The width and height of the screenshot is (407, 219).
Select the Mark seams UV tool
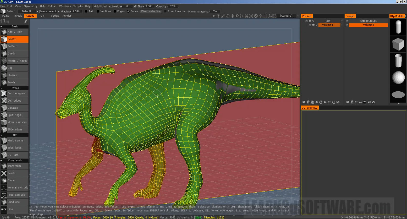click(x=14, y=141)
